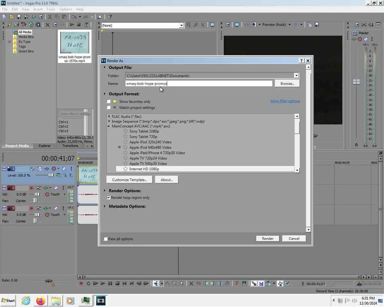The image size is (384, 307).
Task: Click Video Preview external monitor icon
Action: tap(237, 25)
